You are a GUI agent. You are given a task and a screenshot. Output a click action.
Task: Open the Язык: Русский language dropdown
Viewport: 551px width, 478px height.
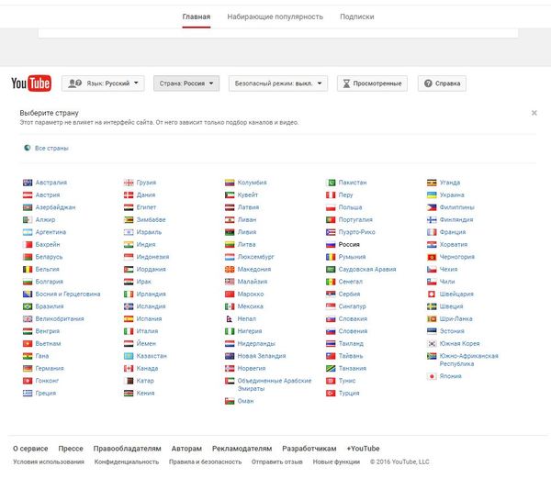(103, 83)
